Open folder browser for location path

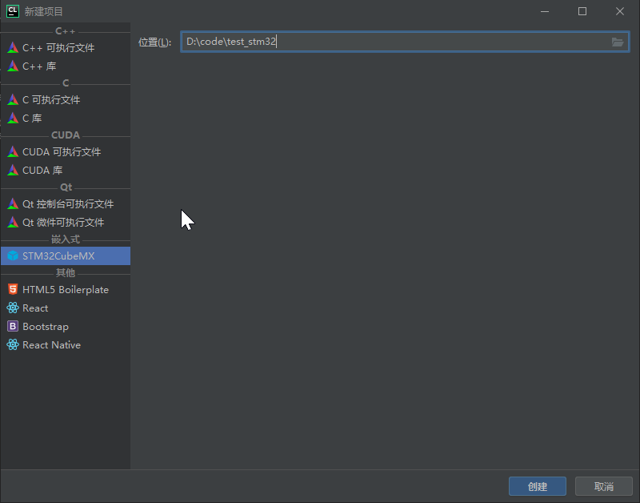617,42
